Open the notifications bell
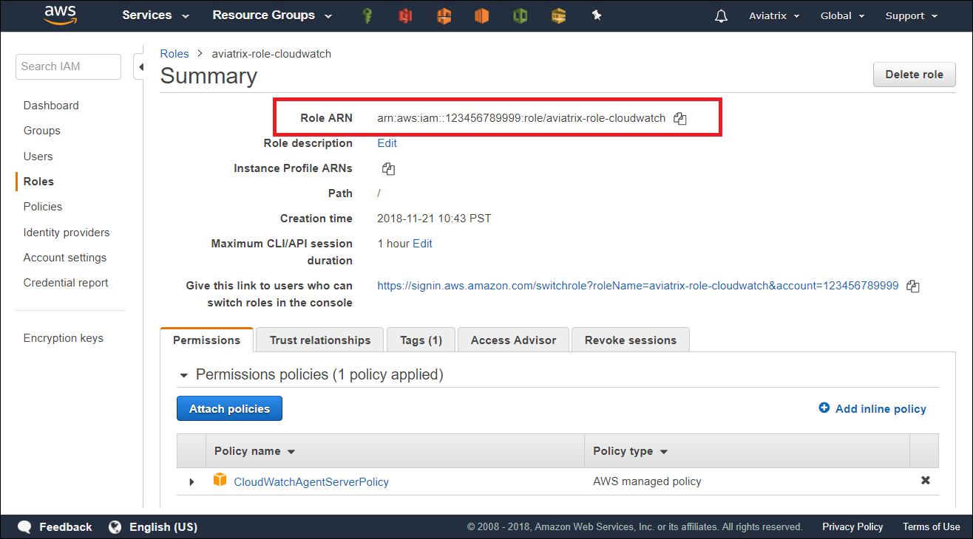The width and height of the screenshot is (973, 539). pos(721,16)
